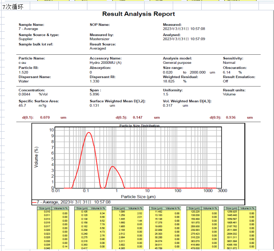Select the table size value 0.105
The height and width of the screenshot is (251, 274).
[85, 212]
